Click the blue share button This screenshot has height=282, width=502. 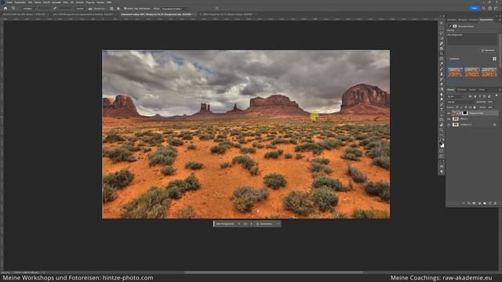(475, 8)
